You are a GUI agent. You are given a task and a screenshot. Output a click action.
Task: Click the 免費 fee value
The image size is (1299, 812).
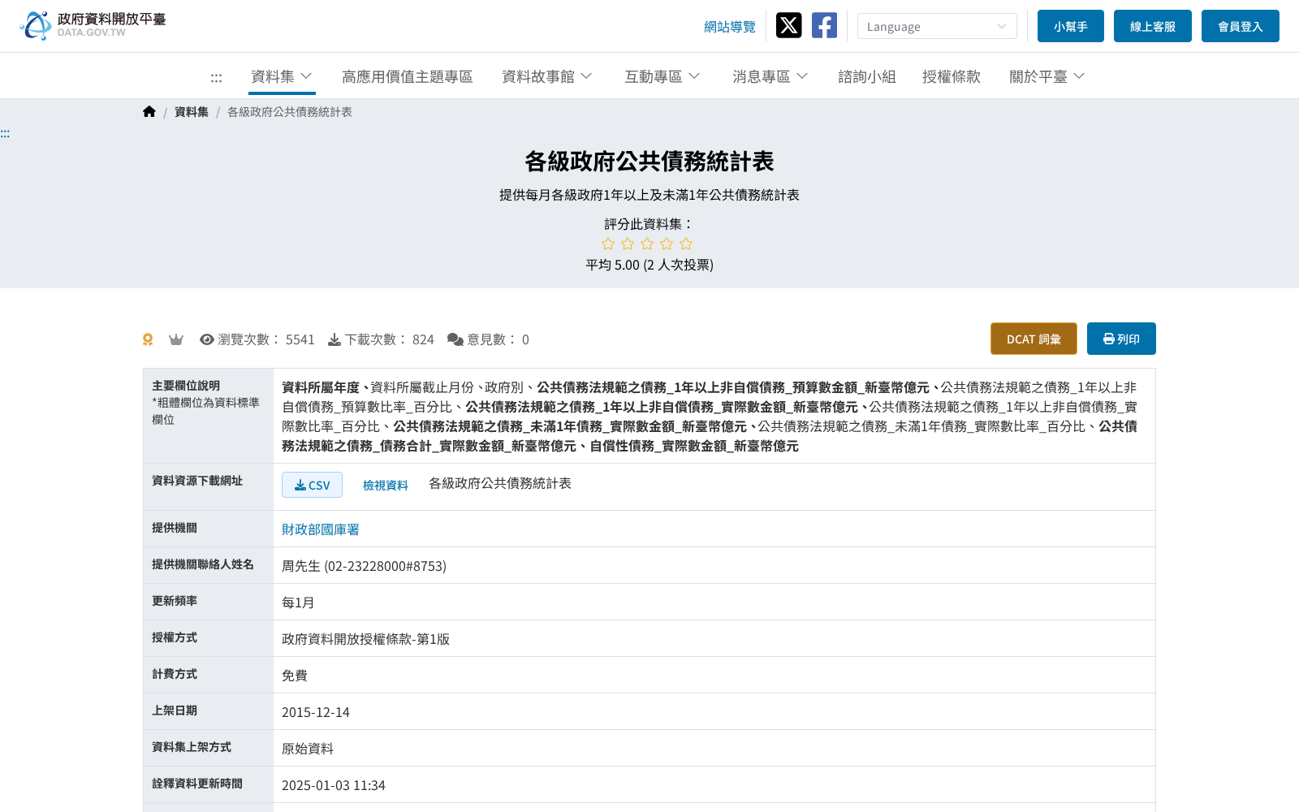[x=295, y=676]
